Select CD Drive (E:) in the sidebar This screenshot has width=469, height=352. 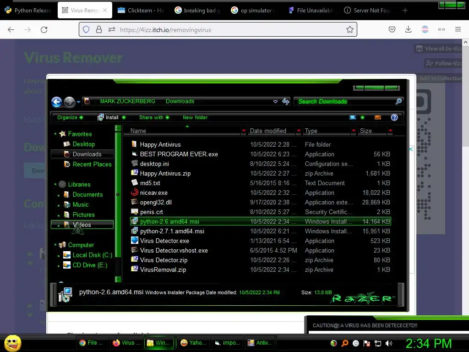point(85,265)
